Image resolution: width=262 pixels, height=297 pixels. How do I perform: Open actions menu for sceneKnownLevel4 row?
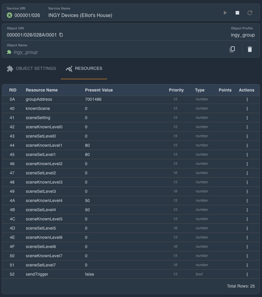tap(247, 201)
